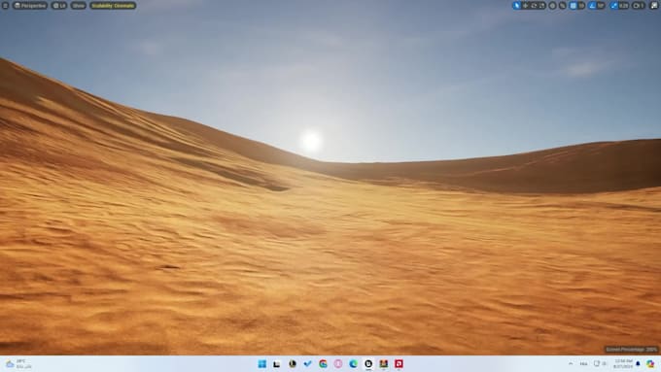The height and width of the screenshot is (372, 661).
Task: Open the grid snap size dropdown
Action: pos(581,6)
